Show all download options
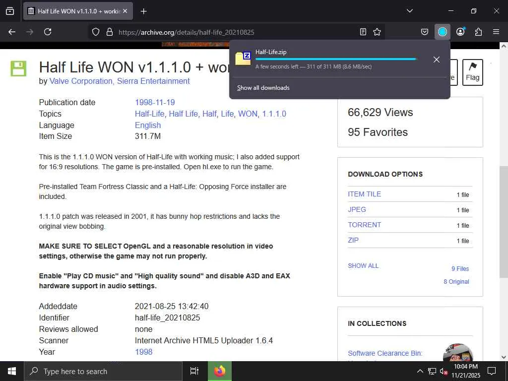Viewport: 508px width, 381px height. click(x=363, y=266)
